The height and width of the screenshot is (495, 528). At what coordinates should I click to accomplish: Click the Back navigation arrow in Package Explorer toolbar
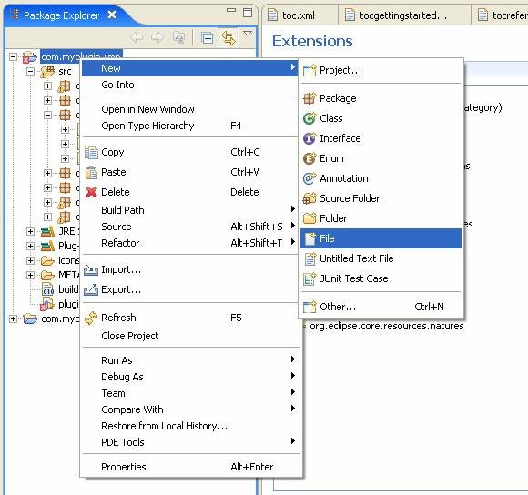pos(137,37)
